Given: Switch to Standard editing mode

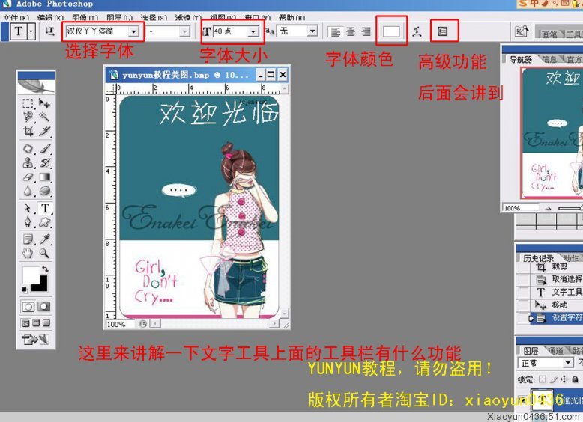Looking at the screenshot, I should point(28,307).
